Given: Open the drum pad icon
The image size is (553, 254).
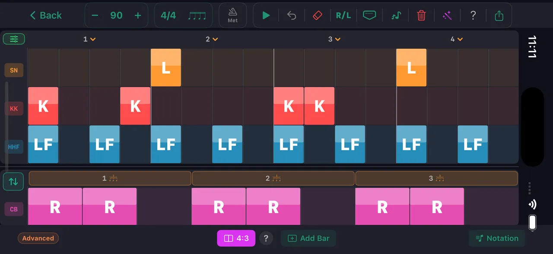Looking at the screenshot, I should [x=369, y=15].
